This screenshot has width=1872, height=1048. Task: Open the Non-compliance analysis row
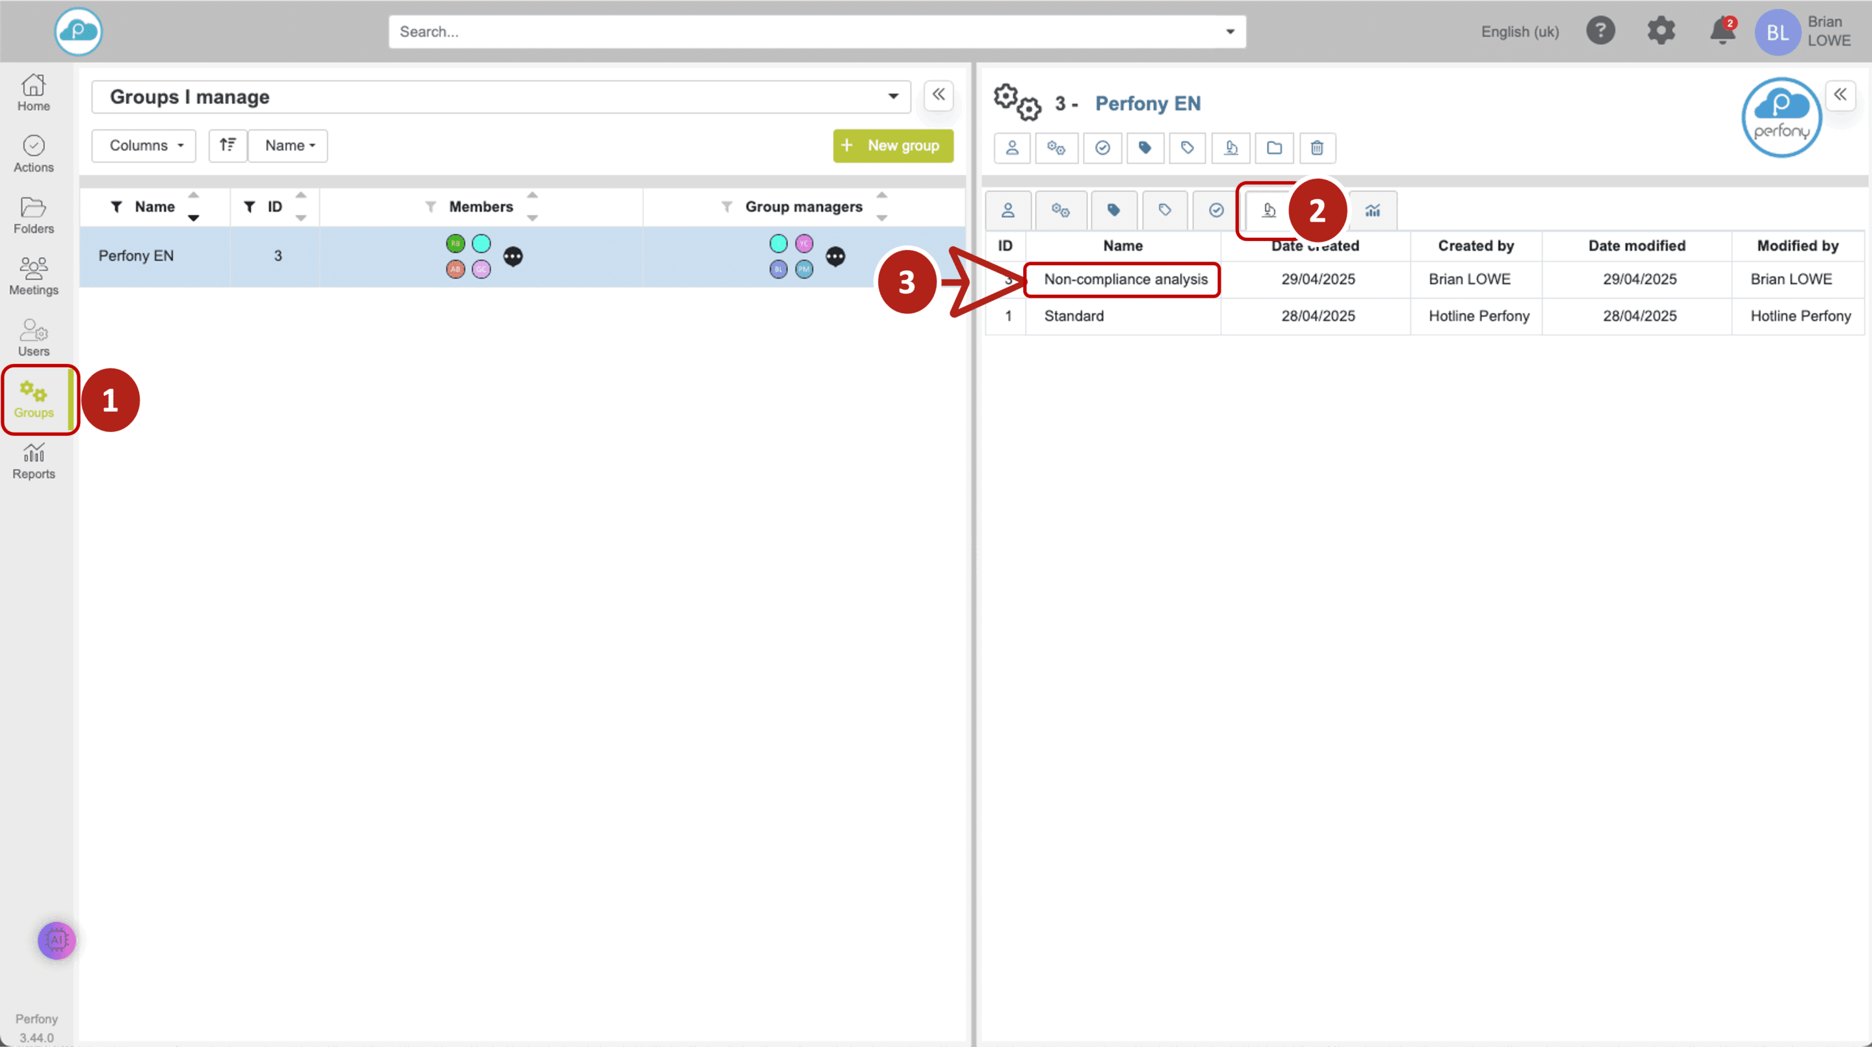click(x=1124, y=279)
